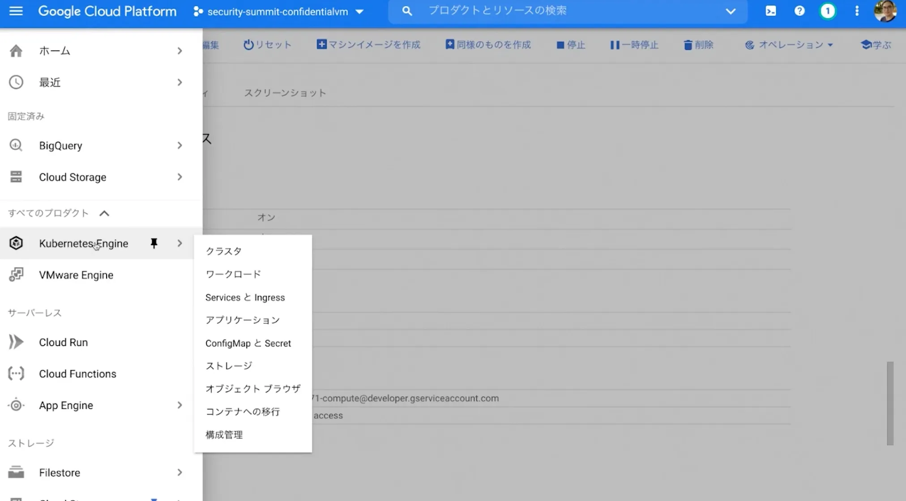Expand the search bar dropdown arrow
The image size is (906, 501).
coord(730,11)
